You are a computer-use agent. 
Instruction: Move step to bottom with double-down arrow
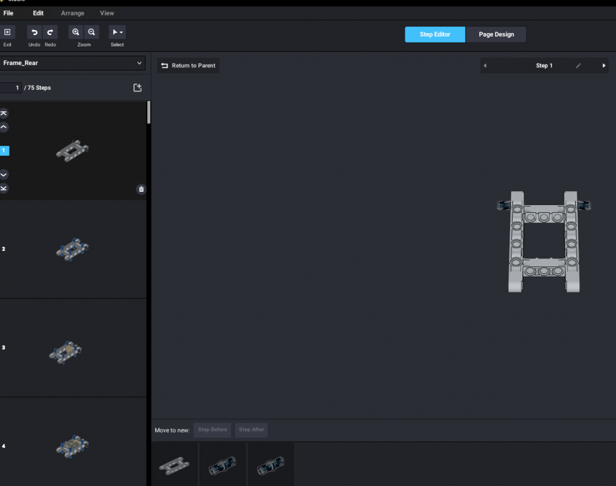tap(4, 188)
